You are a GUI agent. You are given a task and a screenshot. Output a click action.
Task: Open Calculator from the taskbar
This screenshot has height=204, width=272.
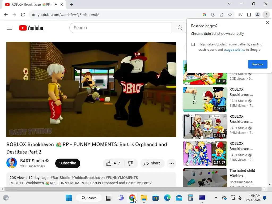click(190, 198)
